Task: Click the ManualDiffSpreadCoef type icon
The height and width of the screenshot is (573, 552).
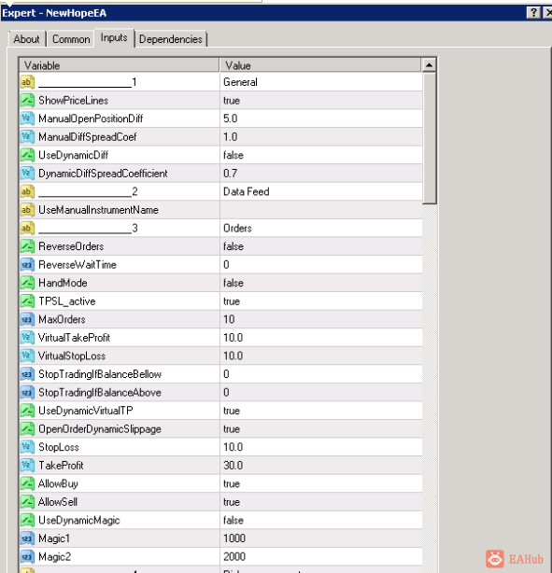Action: 27,136
